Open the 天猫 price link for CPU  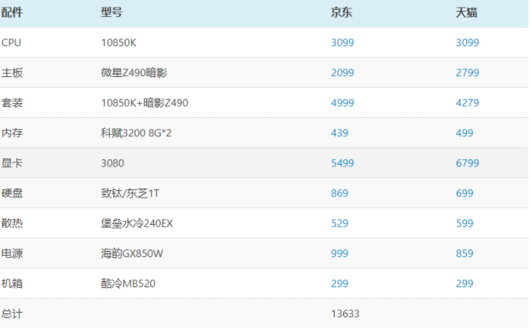point(467,43)
